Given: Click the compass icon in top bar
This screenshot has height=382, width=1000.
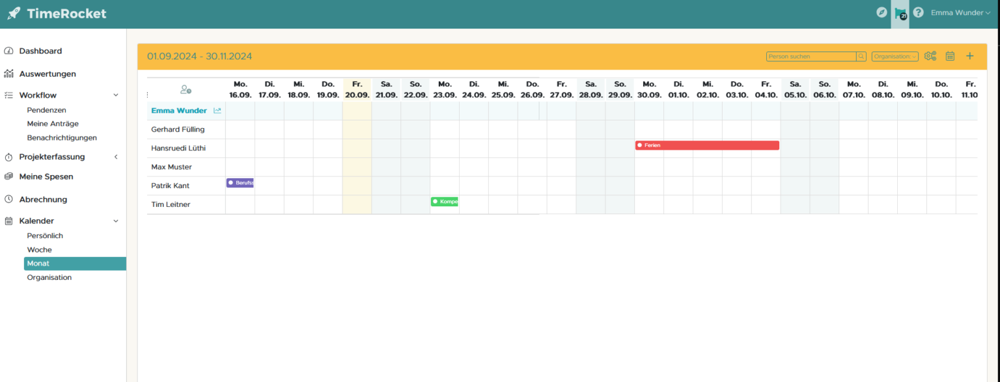Looking at the screenshot, I should tap(882, 12).
